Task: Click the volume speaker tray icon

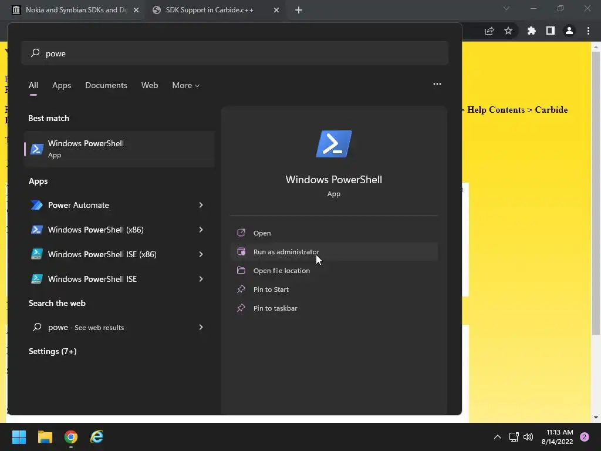Action: coord(528,437)
